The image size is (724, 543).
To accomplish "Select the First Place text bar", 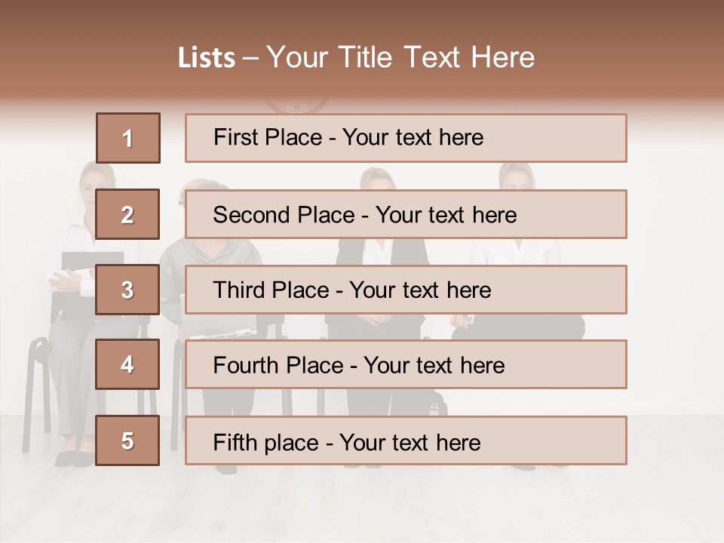I will 406,138.
